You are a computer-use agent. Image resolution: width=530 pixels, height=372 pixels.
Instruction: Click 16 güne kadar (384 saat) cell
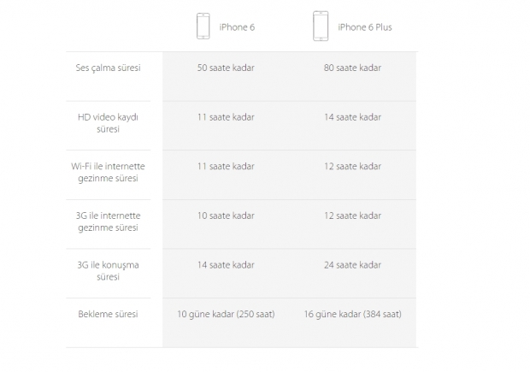353,314
